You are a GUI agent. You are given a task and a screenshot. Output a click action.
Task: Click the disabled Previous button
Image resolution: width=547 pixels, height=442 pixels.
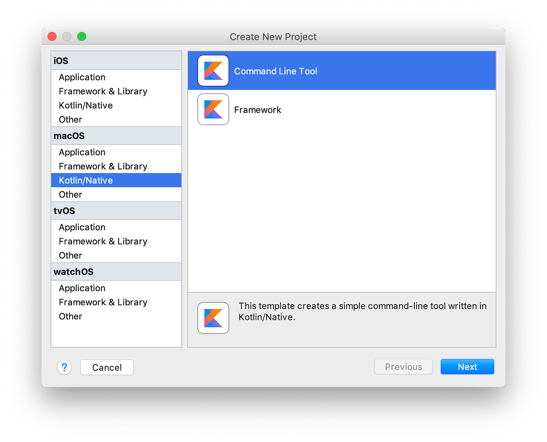click(x=403, y=366)
